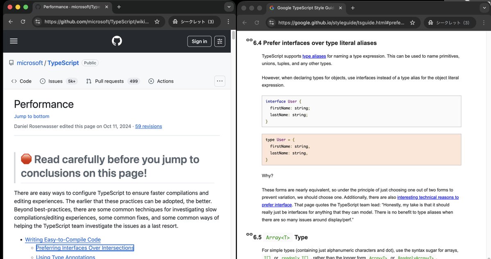Open Preferring Interfaces Over Intersections link
The image size is (491, 259).
coord(85,248)
